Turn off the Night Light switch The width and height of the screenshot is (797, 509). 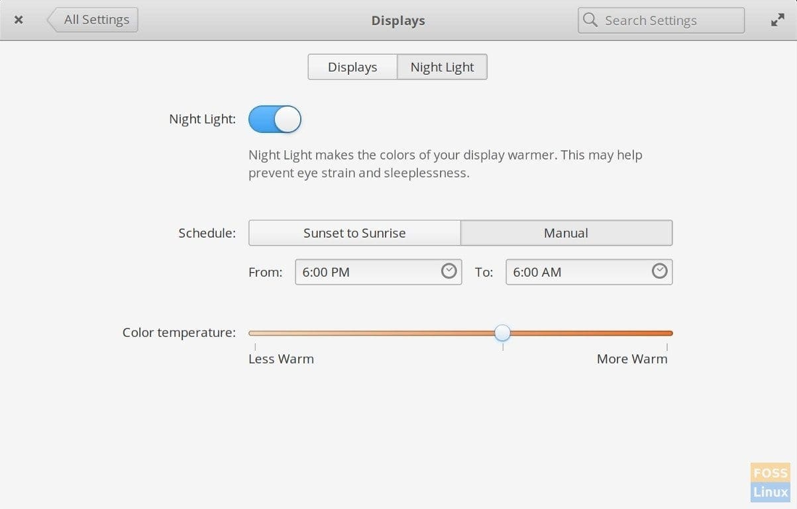275,119
